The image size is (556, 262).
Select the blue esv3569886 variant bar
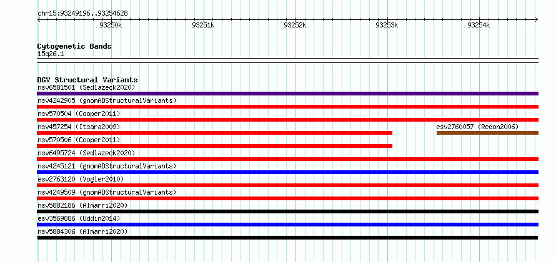287,225
